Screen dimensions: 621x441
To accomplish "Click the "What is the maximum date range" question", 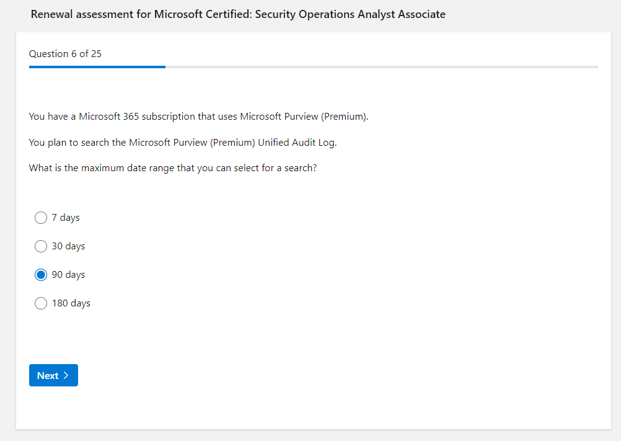I will [x=172, y=168].
